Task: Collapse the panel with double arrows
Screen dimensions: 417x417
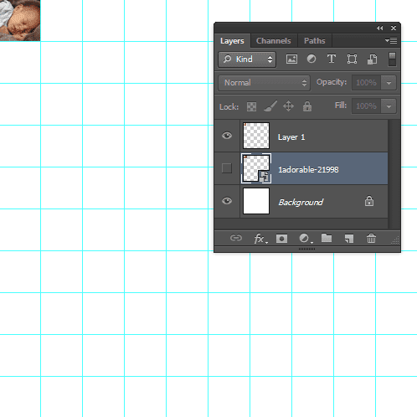Action: tap(379, 28)
